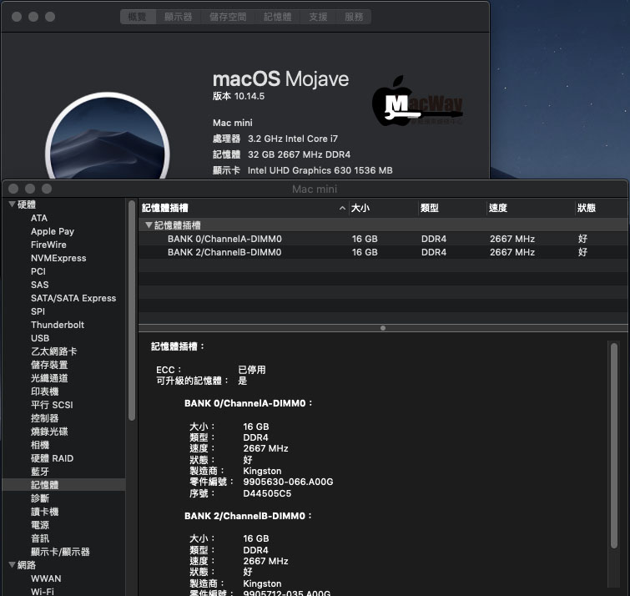The width and height of the screenshot is (630, 596).
Task: Click the split-pane divider handle dot
Action: (383, 328)
